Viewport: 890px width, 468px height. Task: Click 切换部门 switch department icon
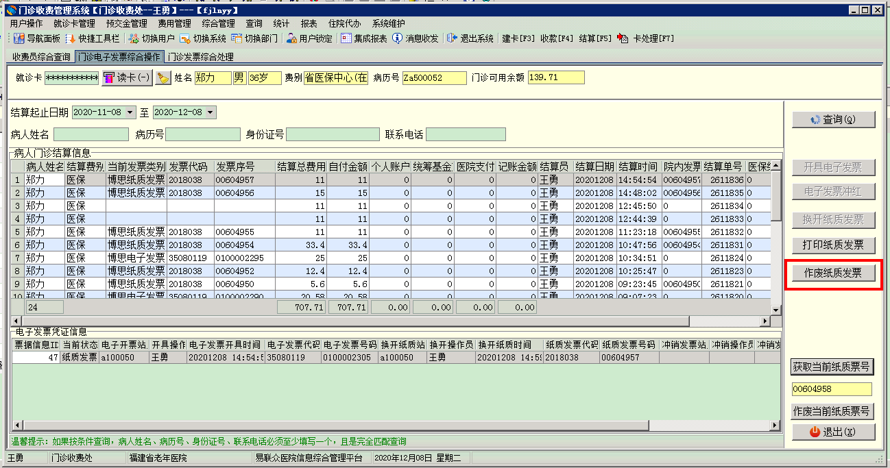[x=254, y=38]
